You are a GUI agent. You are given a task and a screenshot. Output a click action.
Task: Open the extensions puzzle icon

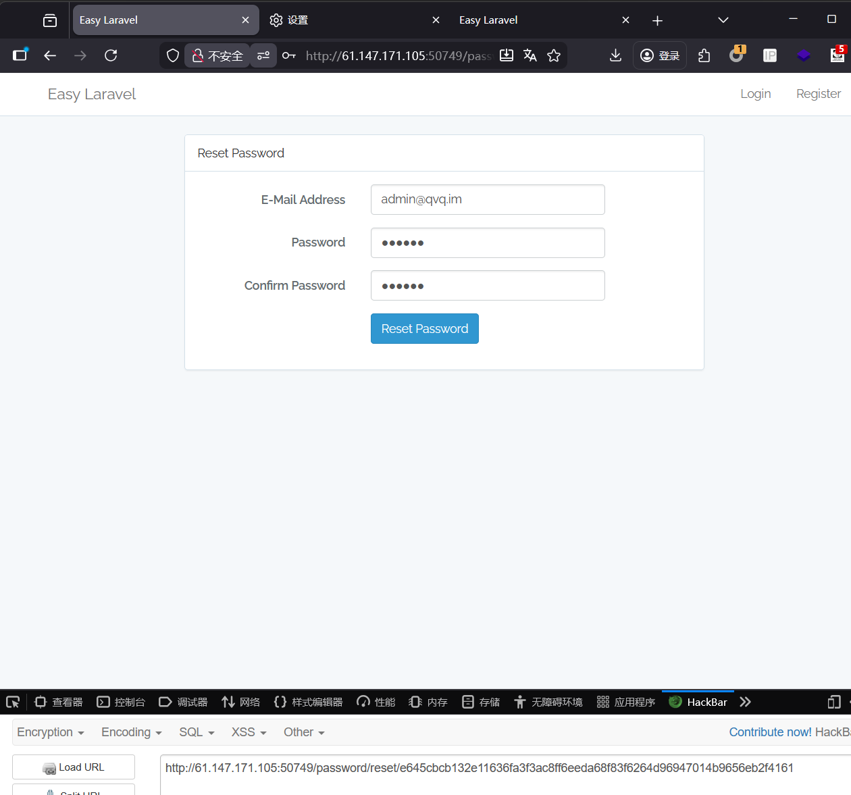704,55
